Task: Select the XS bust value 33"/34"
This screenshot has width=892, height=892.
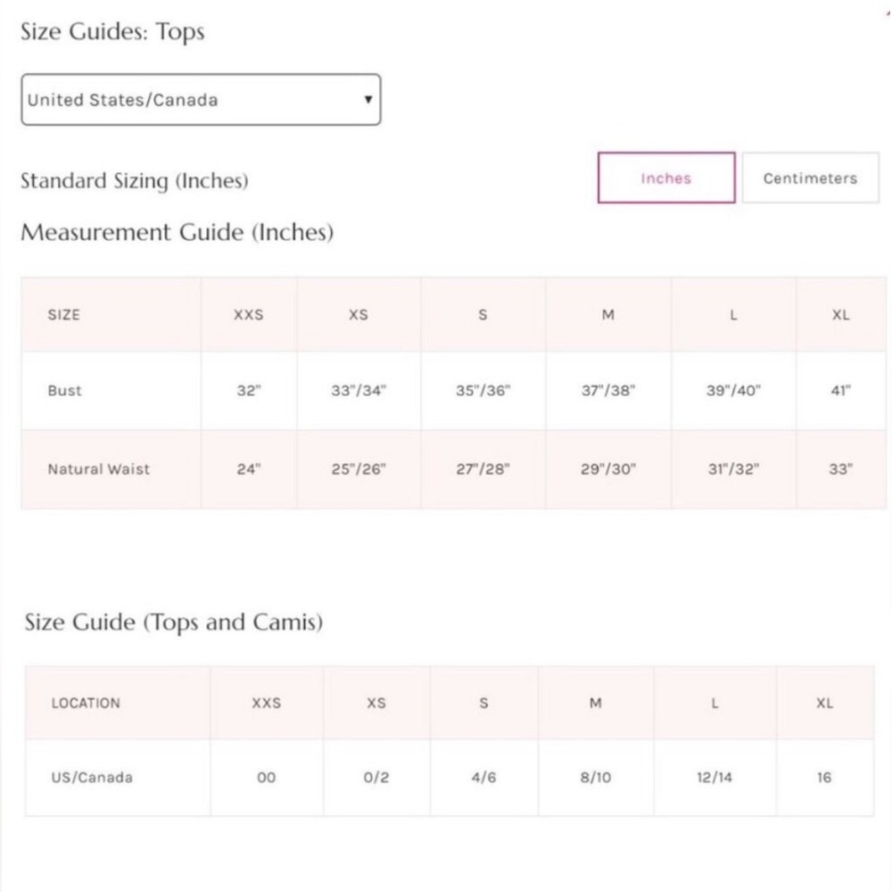Action: pyautogui.click(x=358, y=391)
